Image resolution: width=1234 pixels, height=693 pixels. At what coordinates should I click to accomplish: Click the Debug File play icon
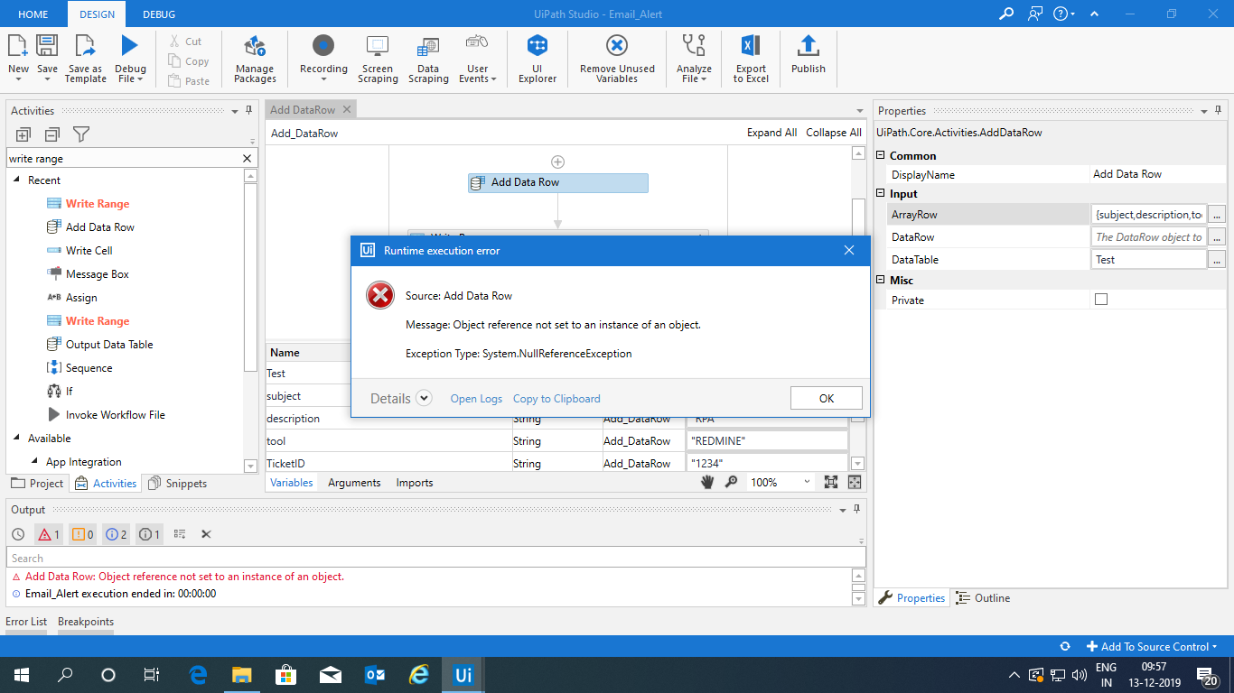(x=130, y=46)
